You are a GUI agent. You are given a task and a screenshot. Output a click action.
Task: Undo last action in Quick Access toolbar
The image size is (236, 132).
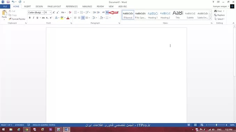pos(13,2)
